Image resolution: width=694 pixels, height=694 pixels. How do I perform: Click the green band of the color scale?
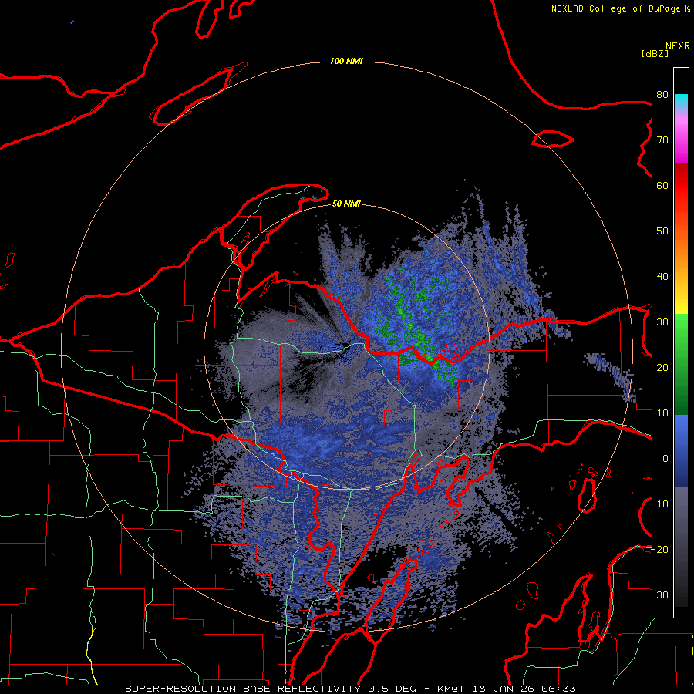point(681,364)
